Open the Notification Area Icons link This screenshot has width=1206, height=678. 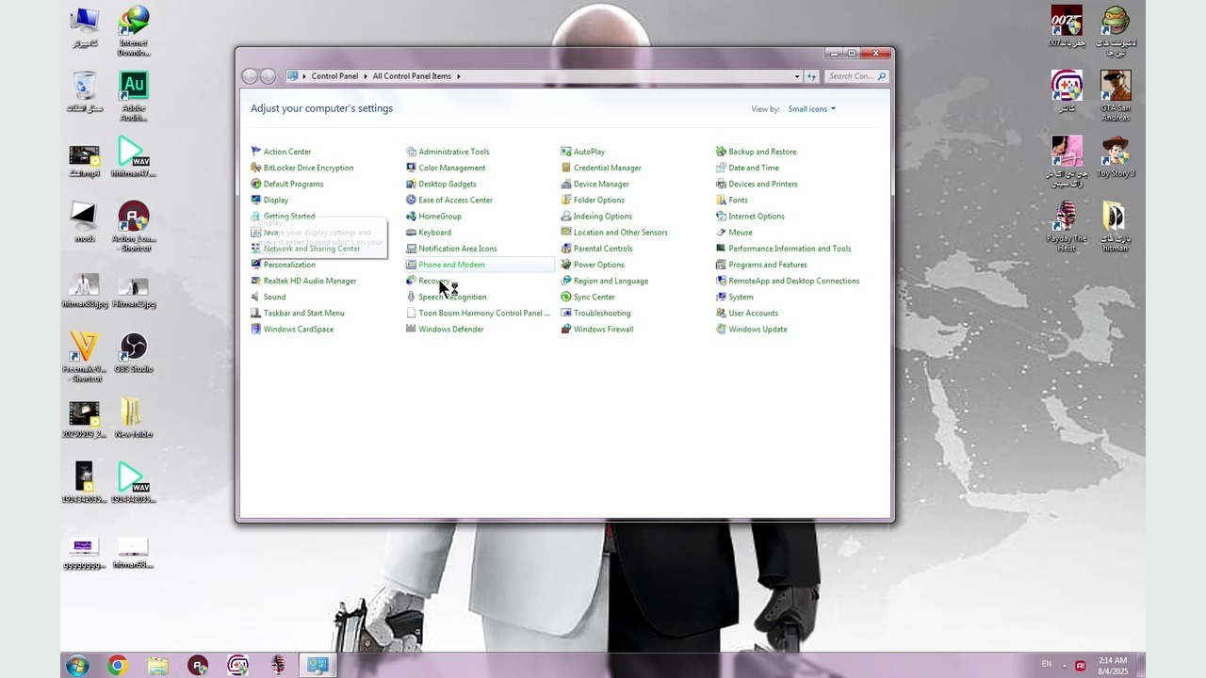click(x=458, y=249)
